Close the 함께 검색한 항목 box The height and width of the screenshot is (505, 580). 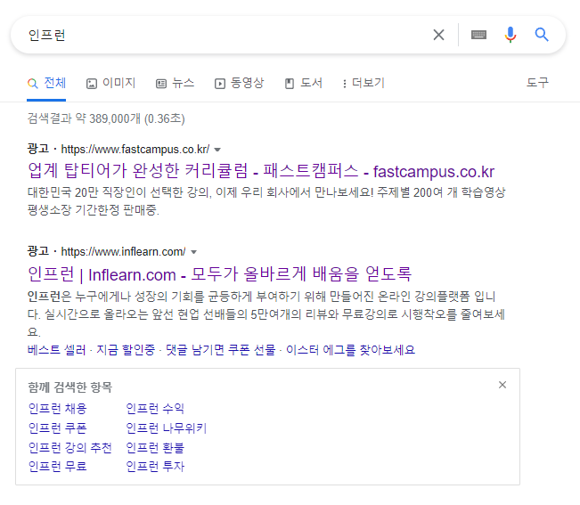coord(502,385)
